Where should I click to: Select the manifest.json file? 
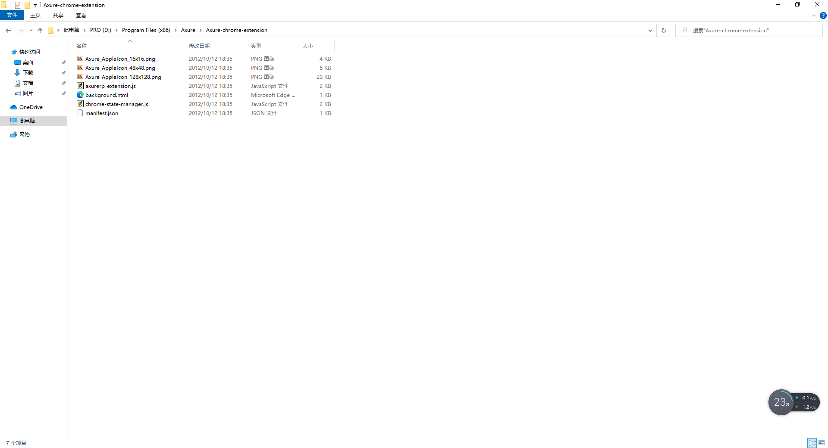click(x=102, y=113)
